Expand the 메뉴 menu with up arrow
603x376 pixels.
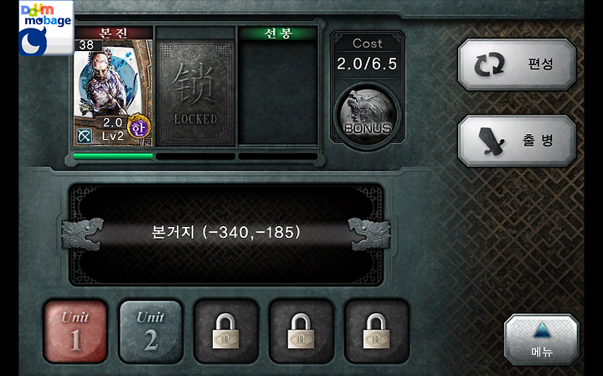pyautogui.click(x=542, y=339)
